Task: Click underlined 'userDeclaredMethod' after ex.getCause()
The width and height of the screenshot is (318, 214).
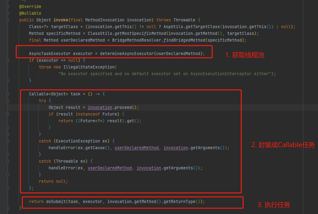Action: pos(137,148)
